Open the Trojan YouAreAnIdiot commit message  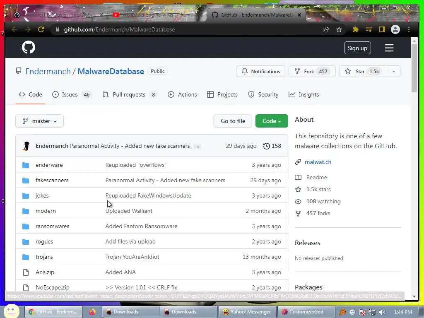click(x=132, y=257)
